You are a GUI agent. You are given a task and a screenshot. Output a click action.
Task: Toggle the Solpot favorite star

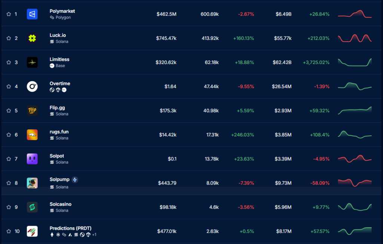[9, 159]
